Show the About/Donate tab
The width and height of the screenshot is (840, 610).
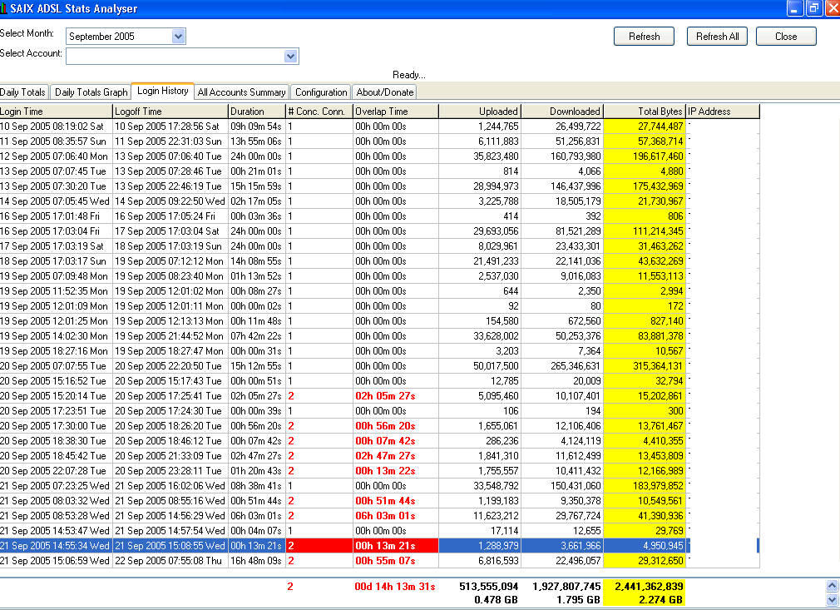(x=384, y=92)
